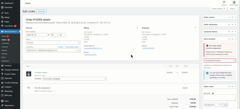The image size is (240, 109).
Task: Open WooCommerce Home submenu
Action: (x=4, y=36)
